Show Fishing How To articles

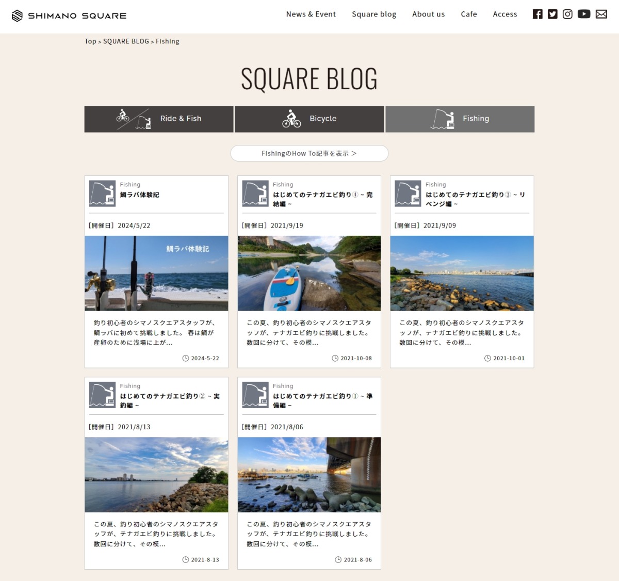309,153
